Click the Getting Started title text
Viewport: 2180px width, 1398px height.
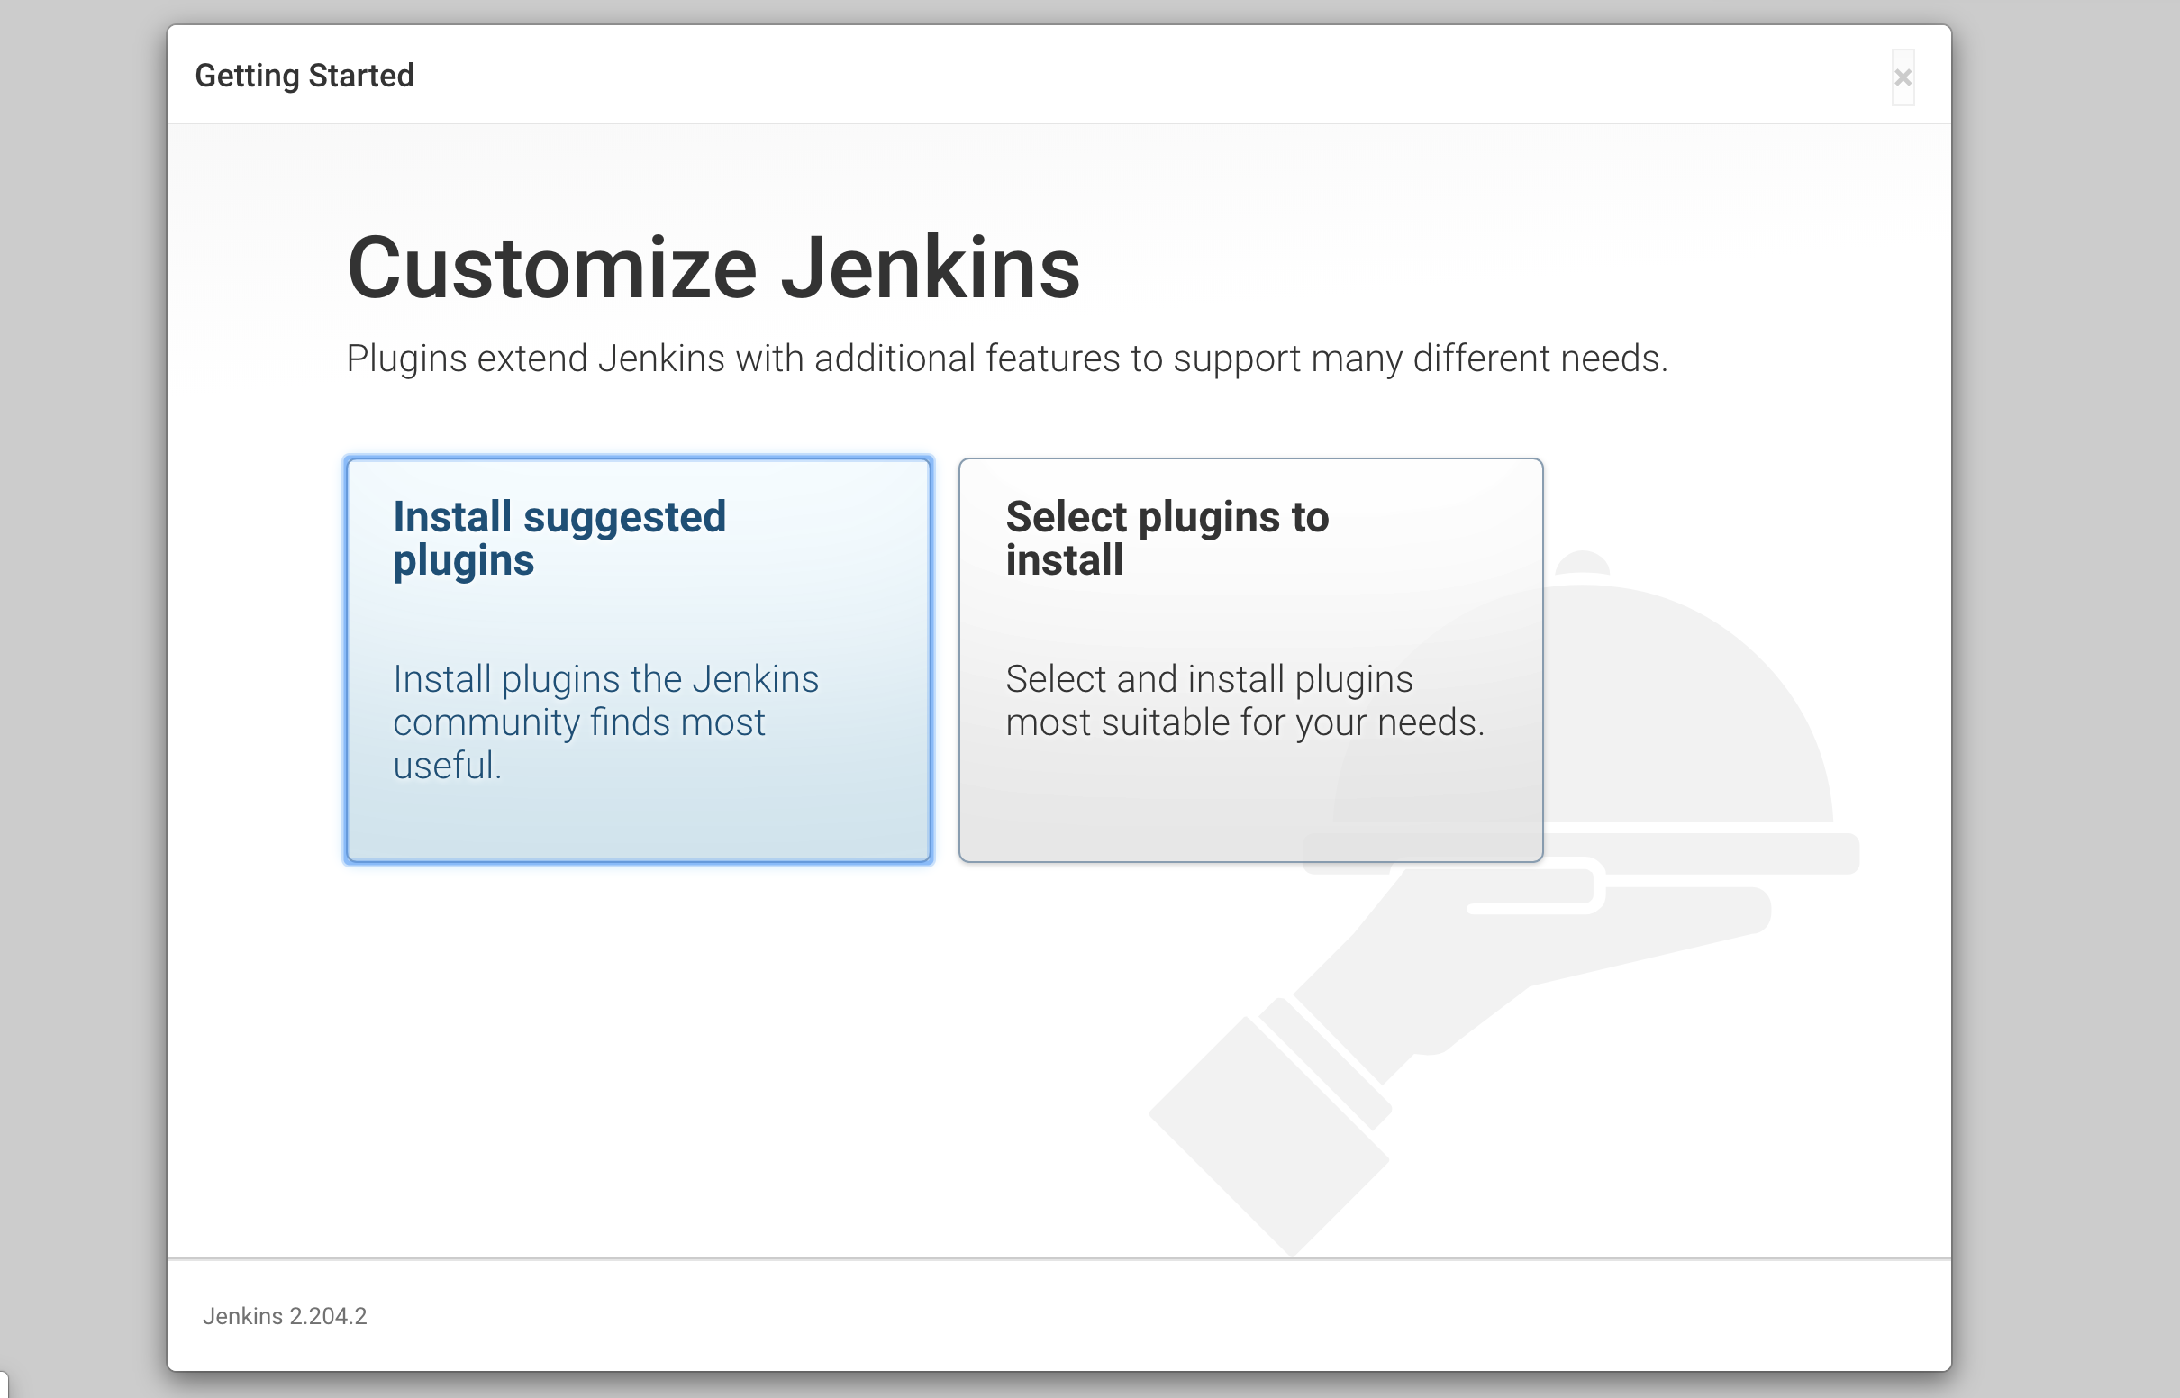(304, 76)
